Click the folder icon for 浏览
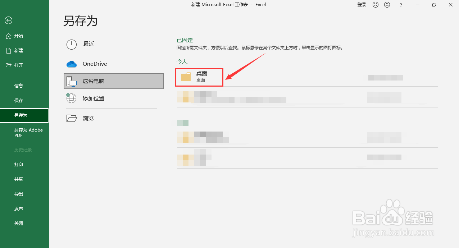Viewport: 459px width, 248px height. (72, 118)
